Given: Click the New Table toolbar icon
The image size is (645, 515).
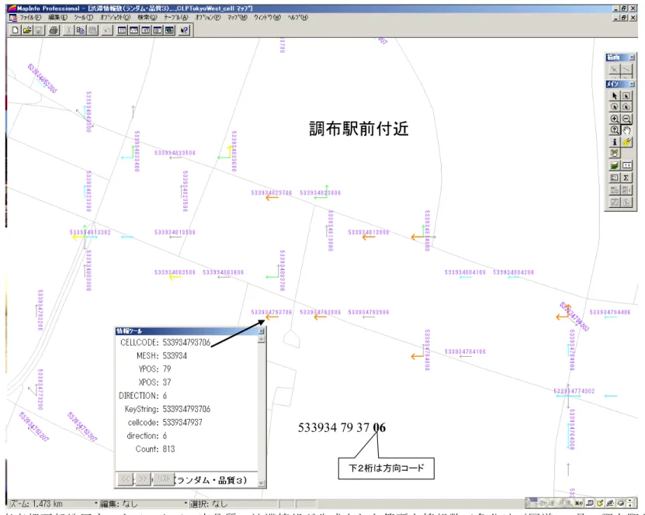Looking at the screenshot, I should tap(15, 30).
